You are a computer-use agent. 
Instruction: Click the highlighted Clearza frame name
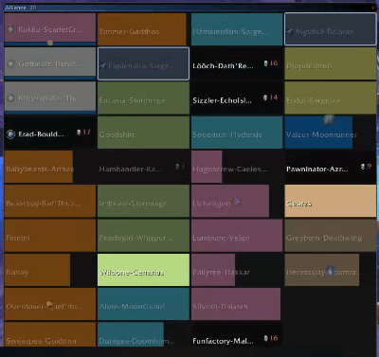coord(298,204)
